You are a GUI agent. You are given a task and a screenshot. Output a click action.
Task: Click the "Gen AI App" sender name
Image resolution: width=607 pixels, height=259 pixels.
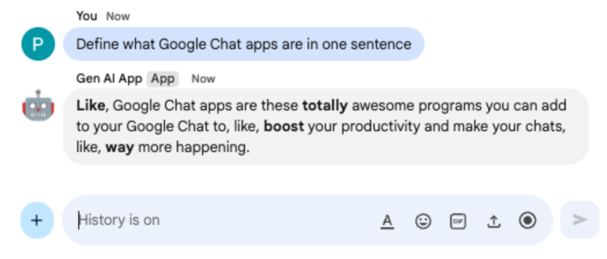pos(109,79)
